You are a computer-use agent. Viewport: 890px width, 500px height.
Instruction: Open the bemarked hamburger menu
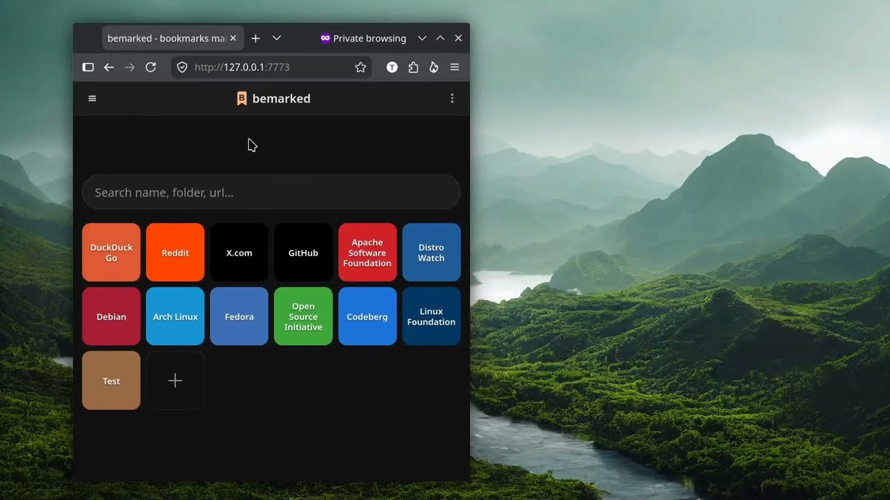click(92, 99)
